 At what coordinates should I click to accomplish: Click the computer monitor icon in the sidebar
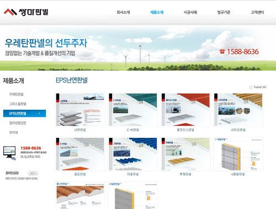(x=9, y=153)
